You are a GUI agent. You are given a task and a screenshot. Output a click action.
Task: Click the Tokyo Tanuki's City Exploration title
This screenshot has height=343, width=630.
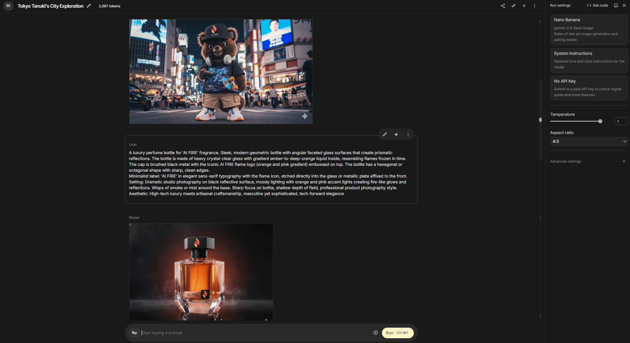click(50, 6)
